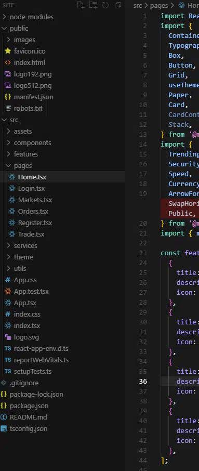The height and width of the screenshot is (471, 199).
Task: Click the info icon beside README.md
Action: point(4,417)
